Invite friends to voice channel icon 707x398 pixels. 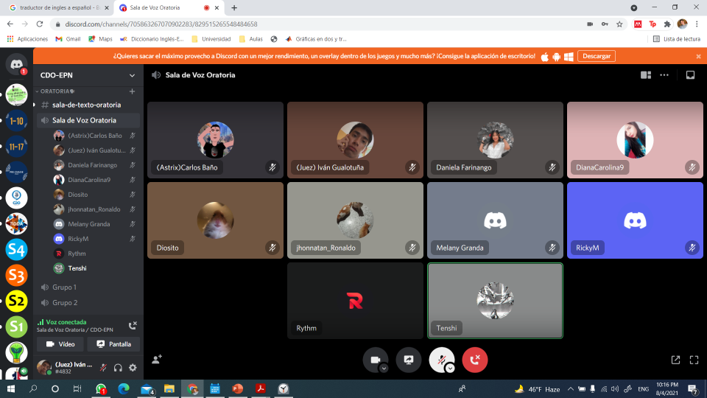[x=157, y=359]
